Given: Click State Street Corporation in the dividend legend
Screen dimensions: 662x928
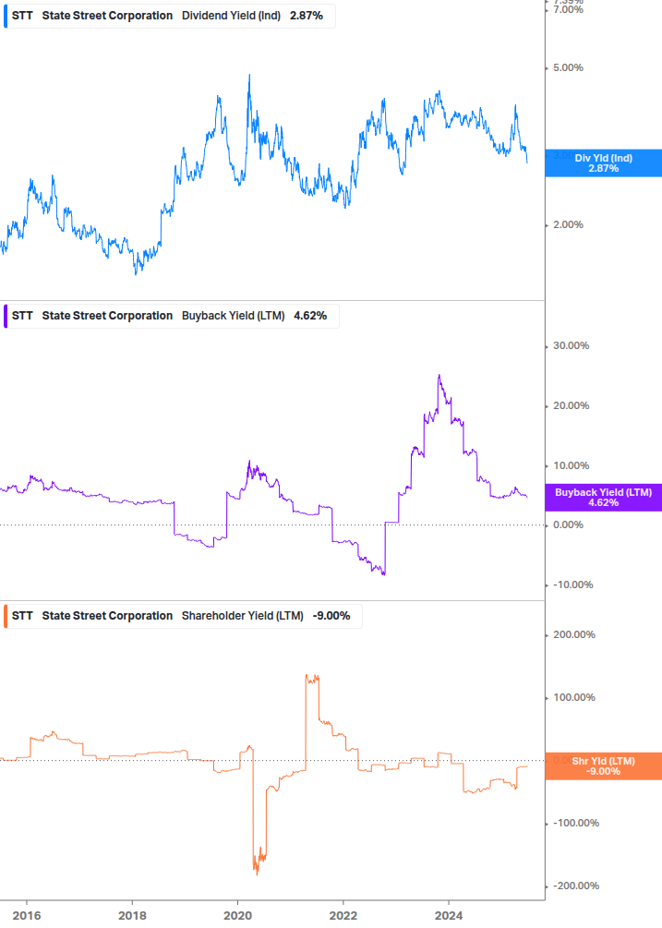Looking at the screenshot, I should coord(107,16).
